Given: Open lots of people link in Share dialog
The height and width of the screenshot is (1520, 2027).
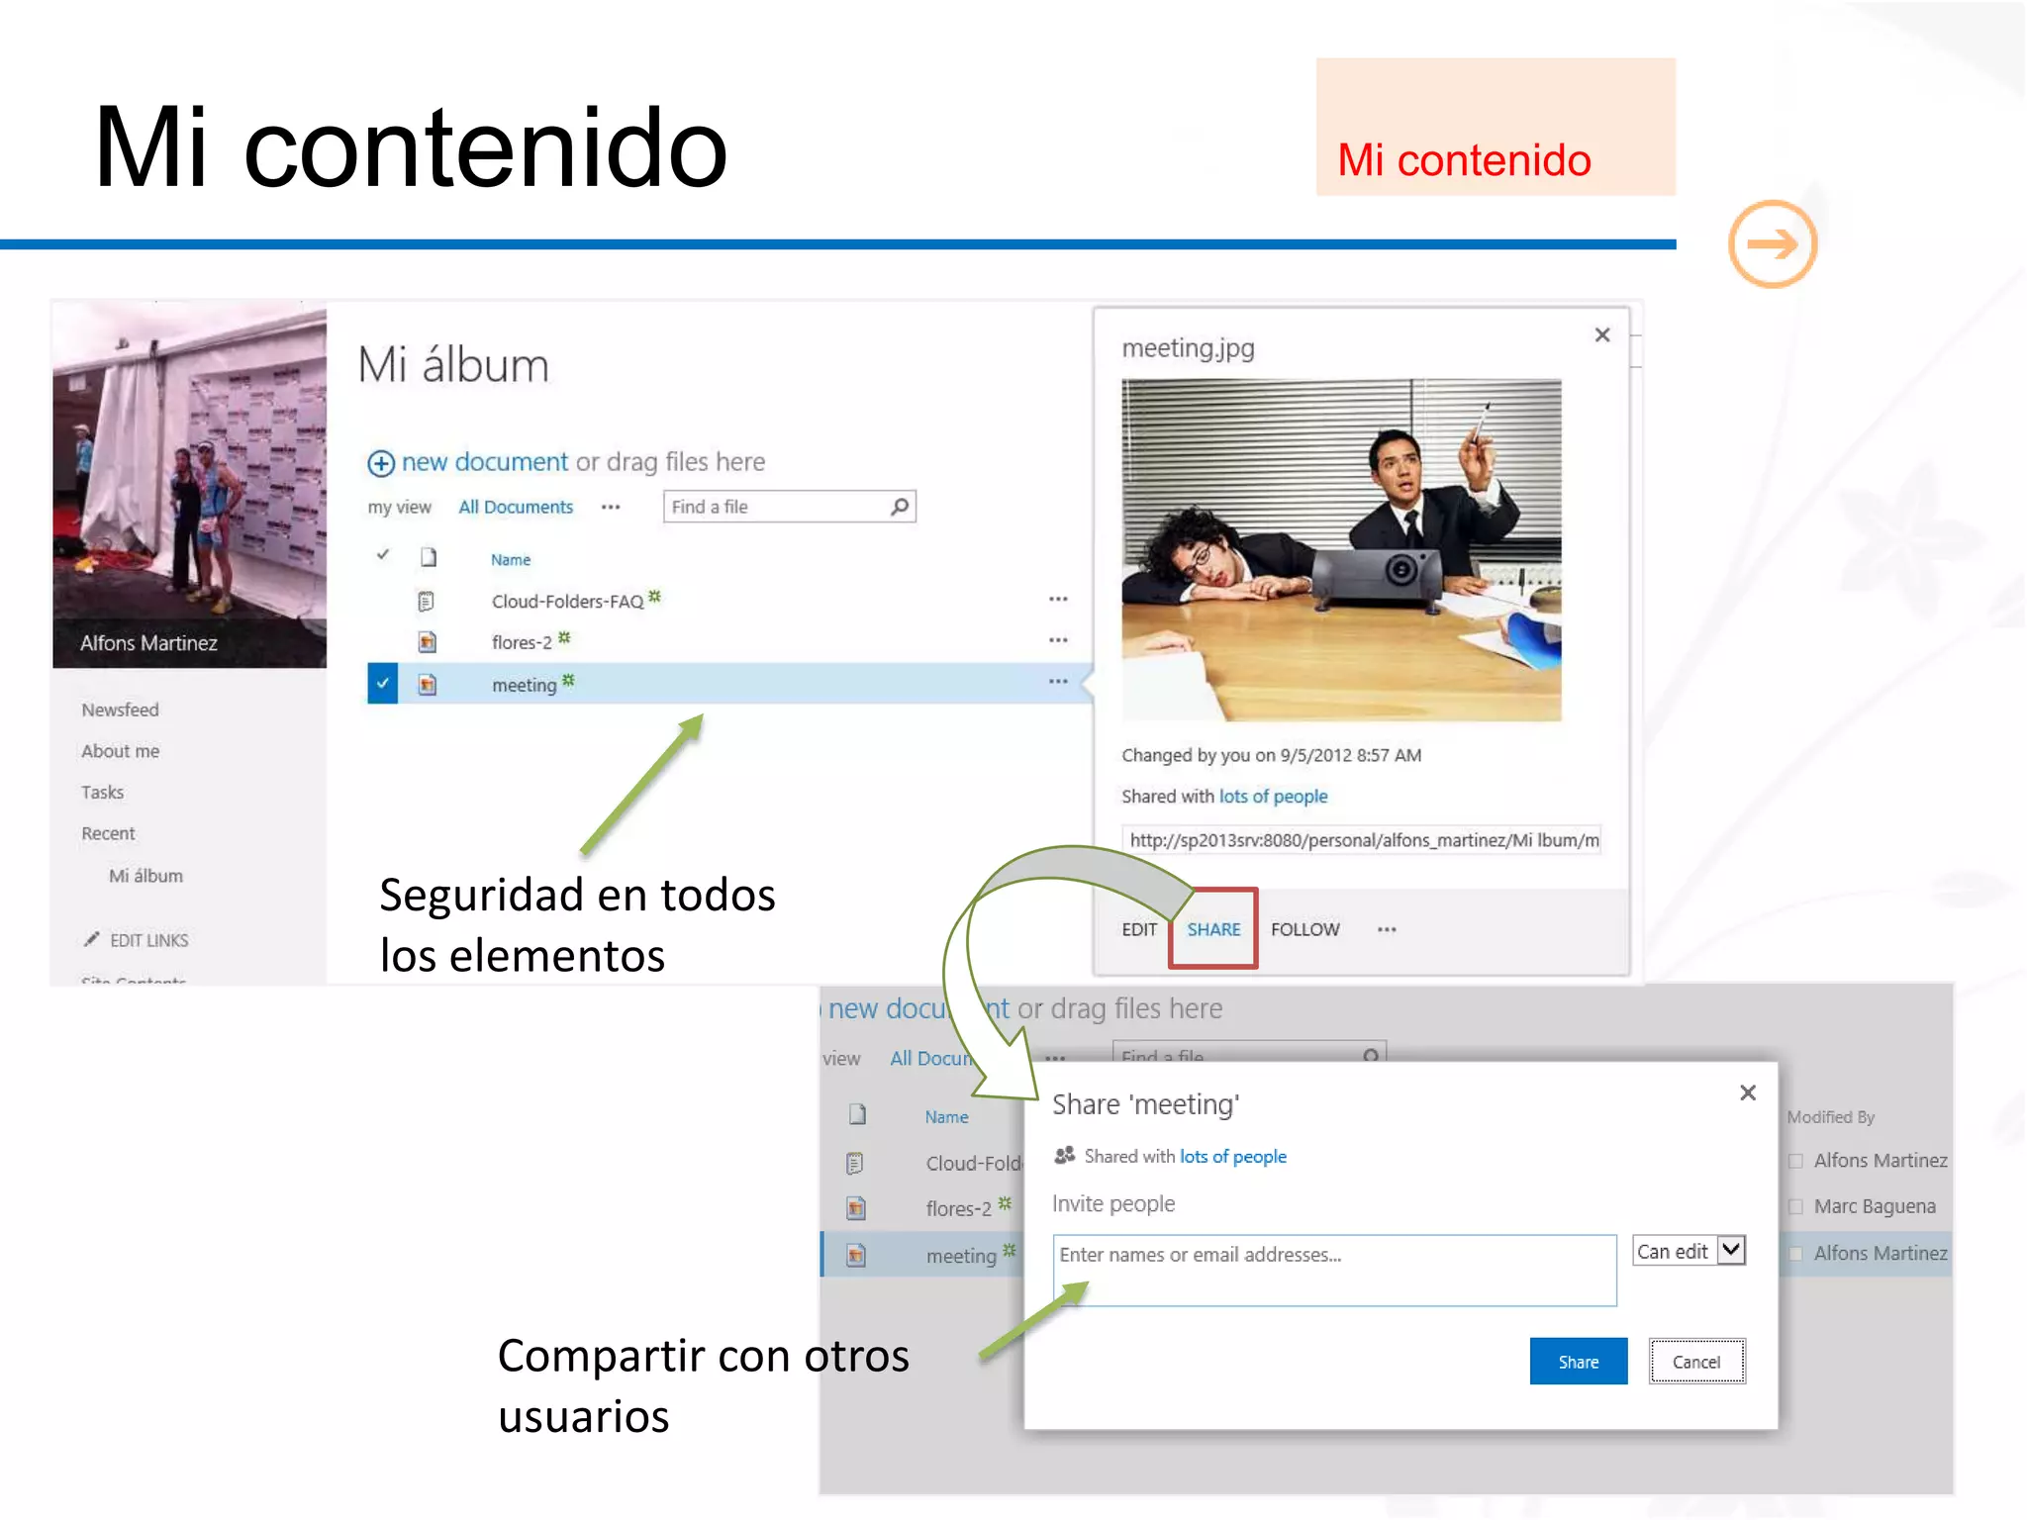Looking at the screenshot, I should (x=1233, y=1156).
